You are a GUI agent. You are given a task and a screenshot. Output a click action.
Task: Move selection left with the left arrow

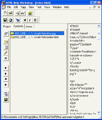[6, 85]
